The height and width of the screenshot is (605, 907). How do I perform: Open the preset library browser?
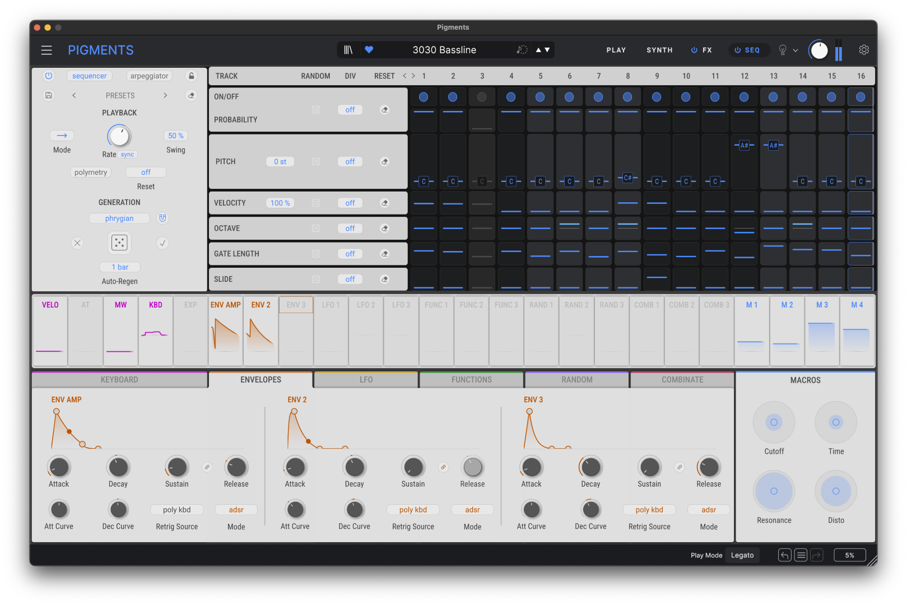(x=348, y=50)
